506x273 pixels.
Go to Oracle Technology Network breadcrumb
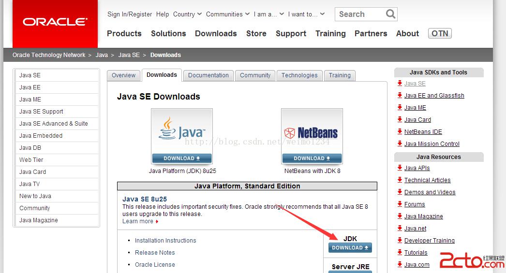49,55
